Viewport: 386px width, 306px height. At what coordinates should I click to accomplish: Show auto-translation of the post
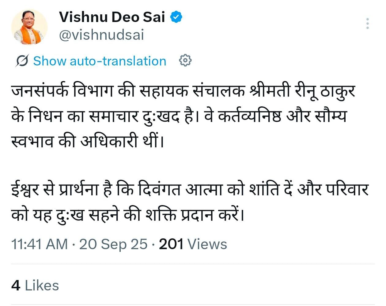coord(100,61)
